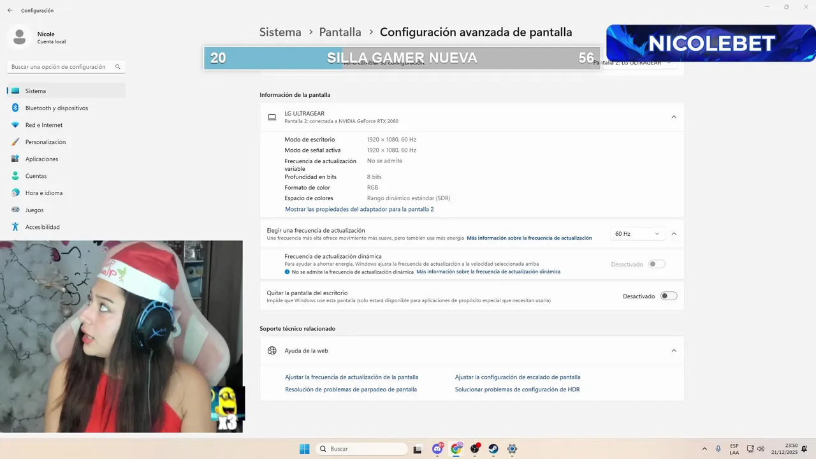Click the 1920 × 1080, 60 Hz desktop mode value
This screenshot has height=459, width=816.
click(391, 140)
